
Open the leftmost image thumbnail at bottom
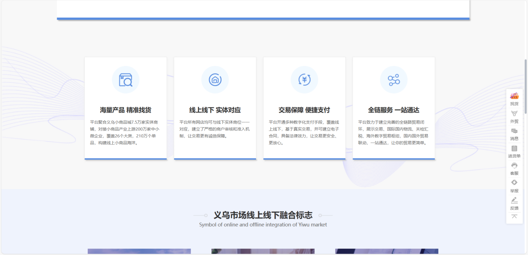pyautogui.click(x=139, y=252)
